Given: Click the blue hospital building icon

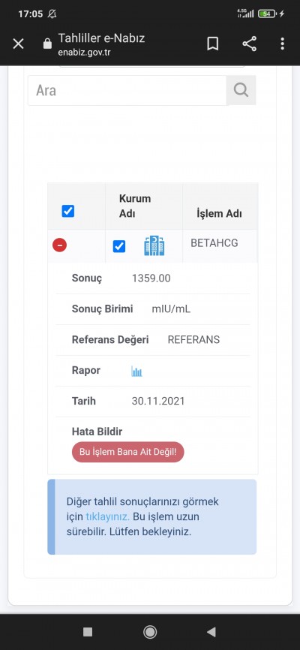Looking at the screenshot, I should pyautogui.click(x=154, y=245).
